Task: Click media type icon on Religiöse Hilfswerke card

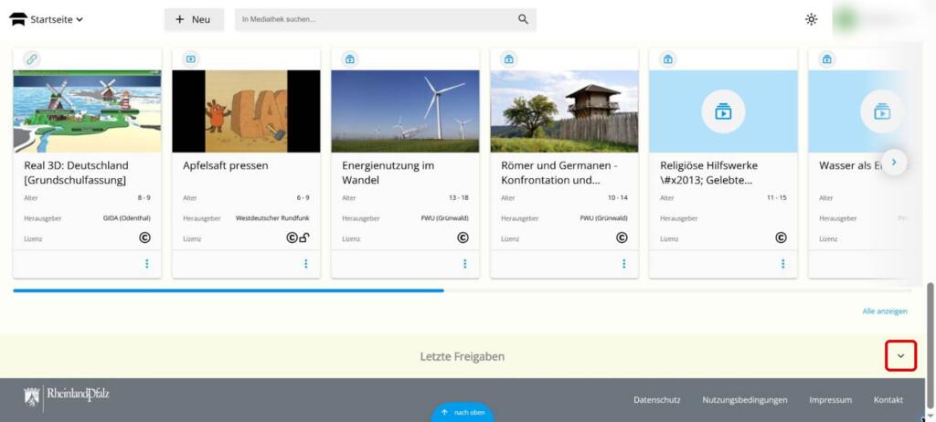Action: point(668,59)
